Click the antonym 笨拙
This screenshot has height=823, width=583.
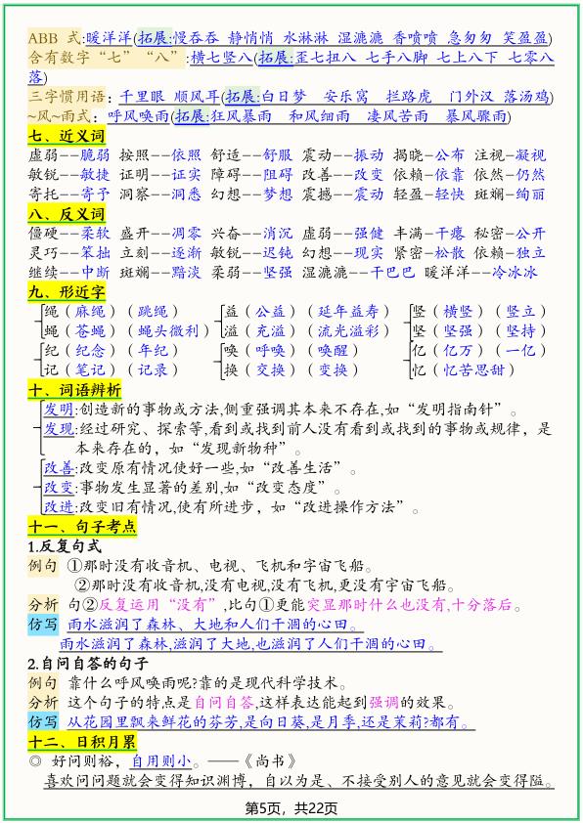95,253
